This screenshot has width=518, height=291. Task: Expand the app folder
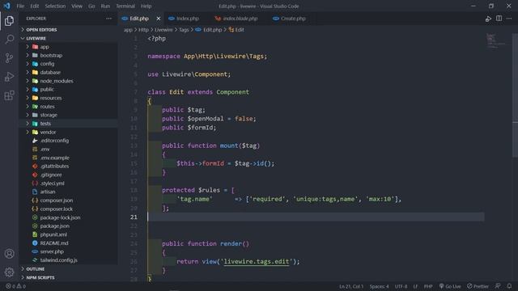(69, 47)
